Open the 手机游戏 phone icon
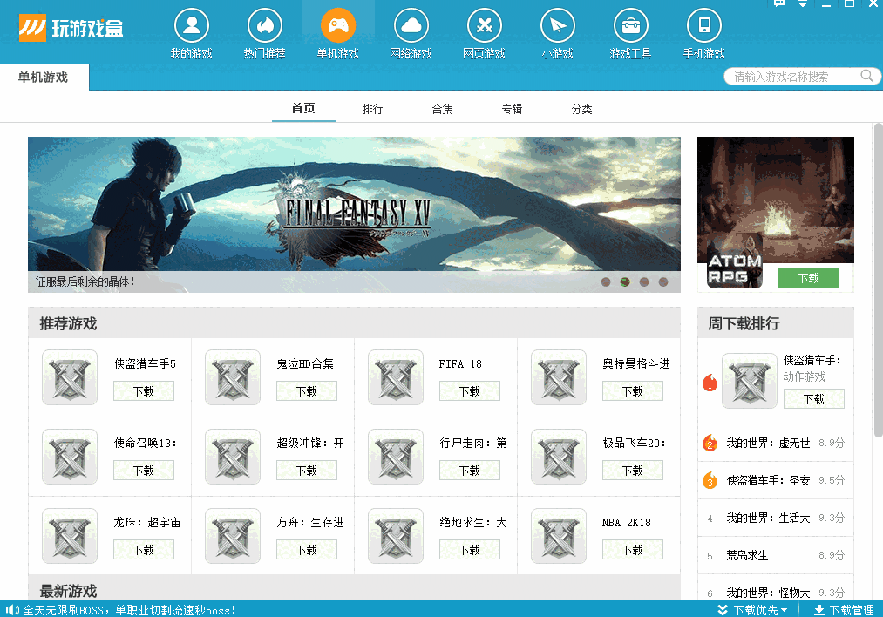 (x=704, y=26)
